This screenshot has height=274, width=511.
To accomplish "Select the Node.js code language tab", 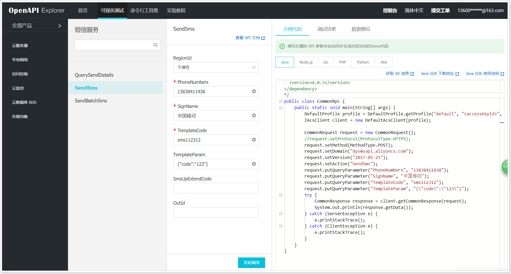I will point(306,62).
